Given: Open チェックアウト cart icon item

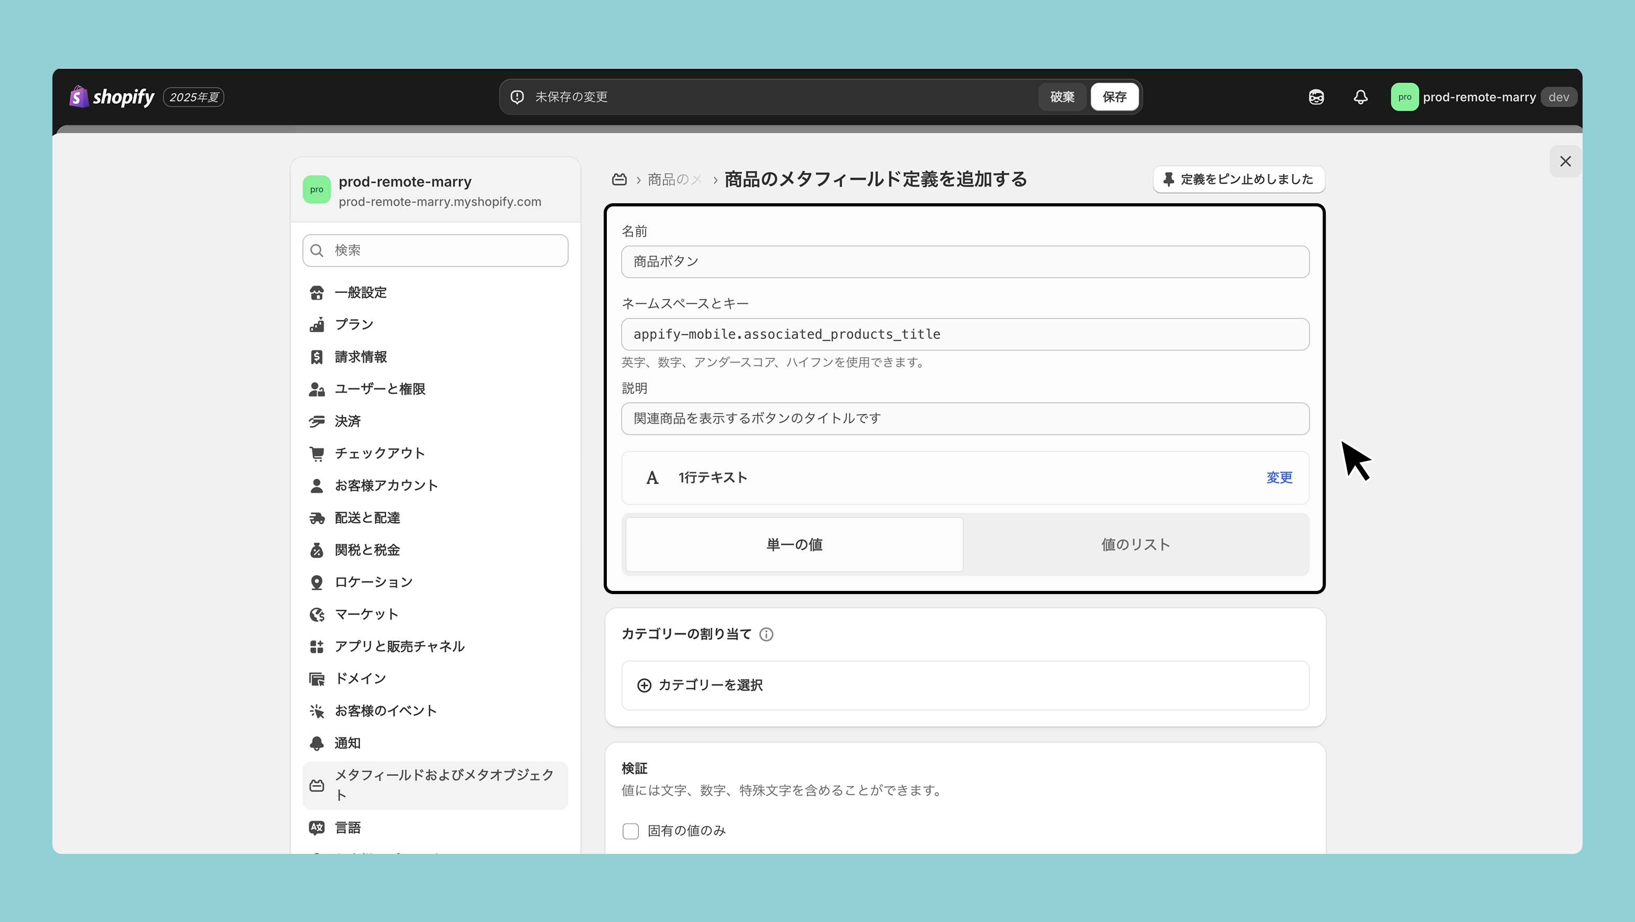Looking at the screenshot, I should pyautogui.click(x=379, y=453).
